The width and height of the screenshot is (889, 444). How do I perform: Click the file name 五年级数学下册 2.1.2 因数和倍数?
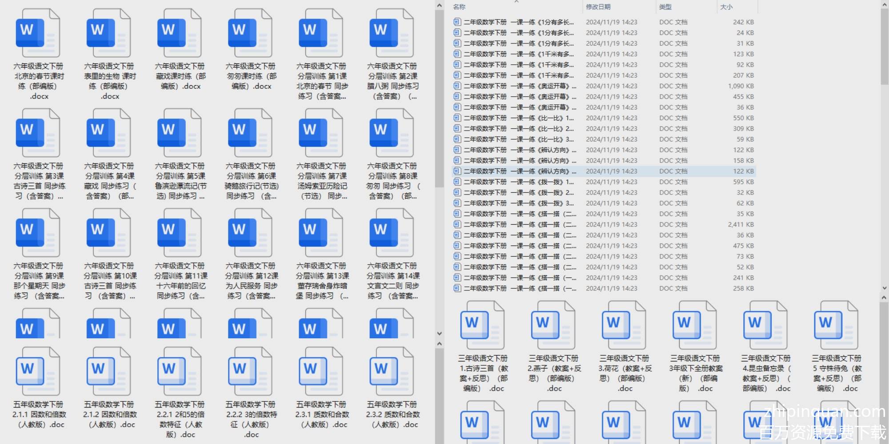[110, 414]
